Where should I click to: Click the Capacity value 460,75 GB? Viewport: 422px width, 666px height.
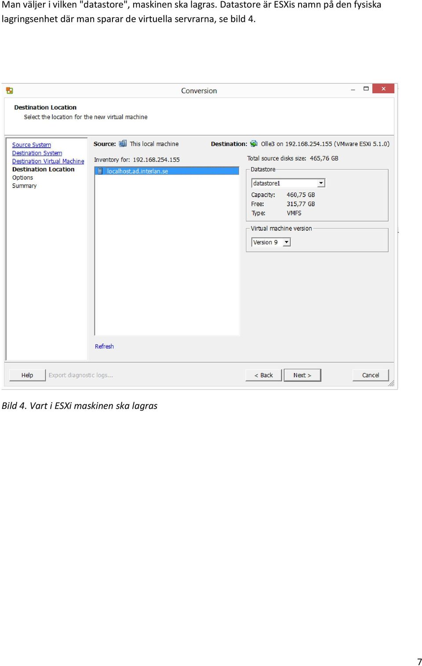[x=301, y=195]
